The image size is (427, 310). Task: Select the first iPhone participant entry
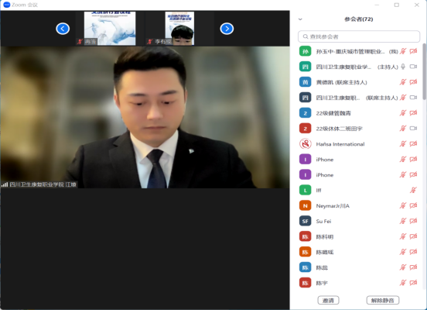coord(359,160)
